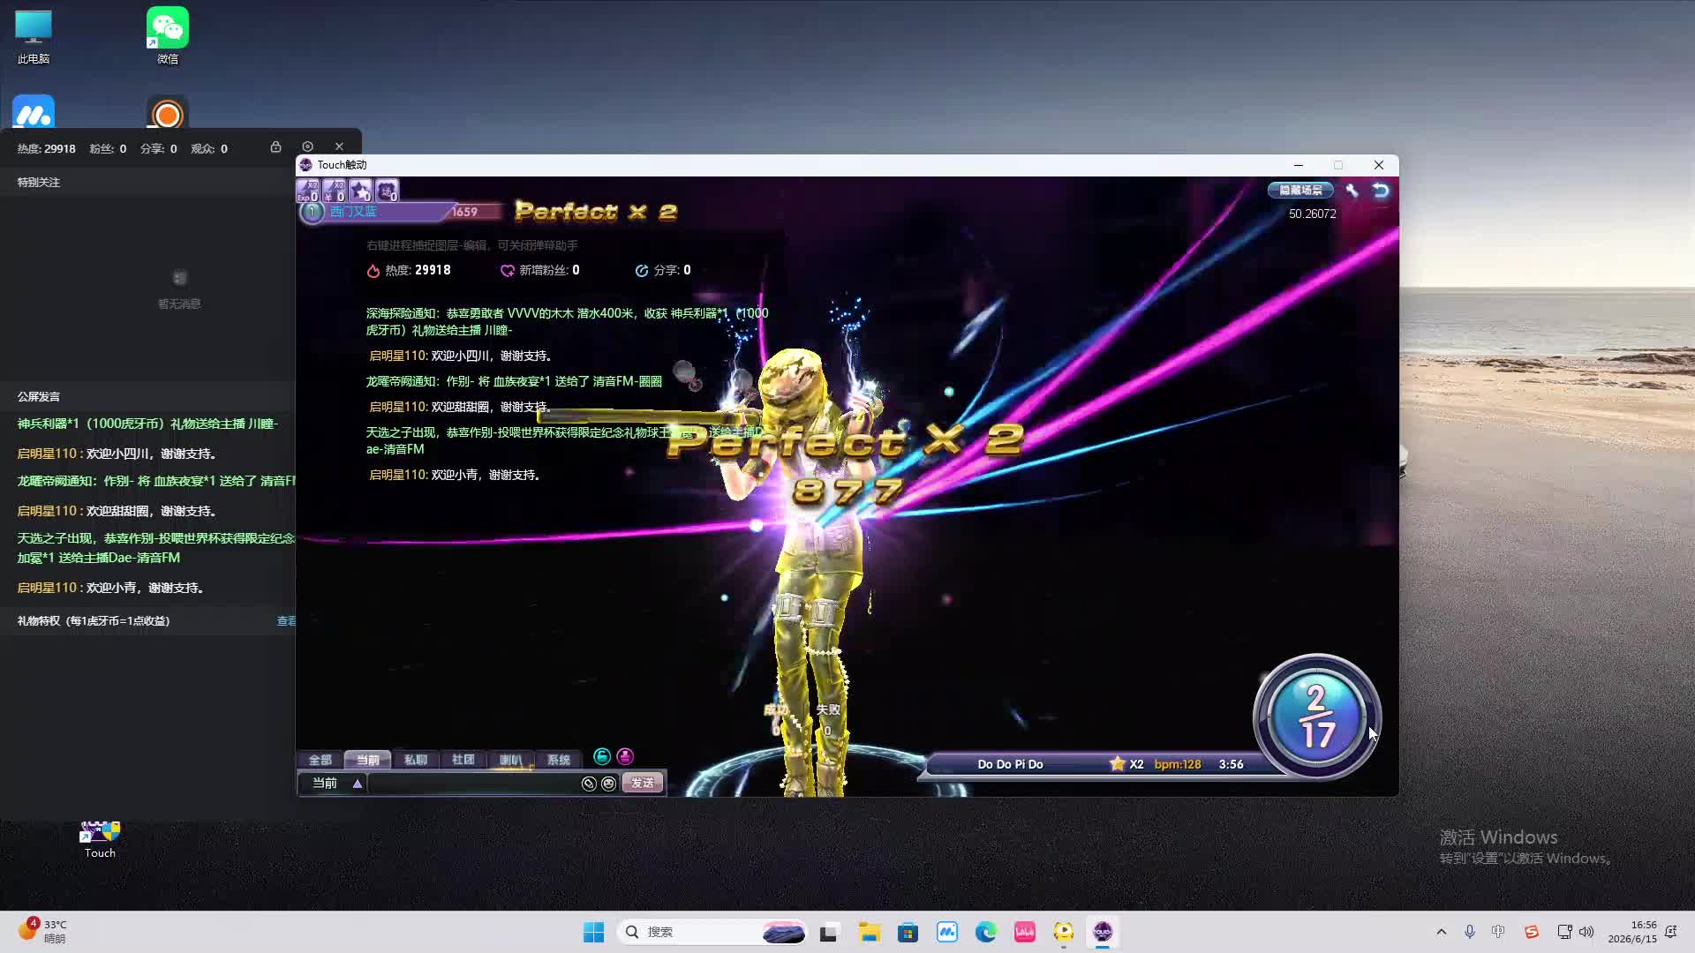Click the star X2 multiplier in song bar
This screenshot has height=953, width=1695.
click(x=1126, y=764)
